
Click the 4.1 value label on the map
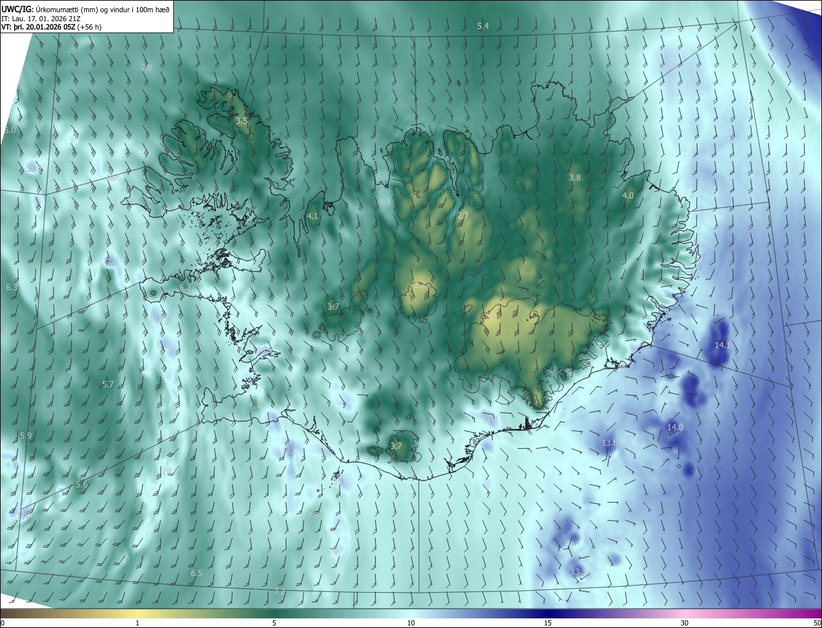pos(313,216)
